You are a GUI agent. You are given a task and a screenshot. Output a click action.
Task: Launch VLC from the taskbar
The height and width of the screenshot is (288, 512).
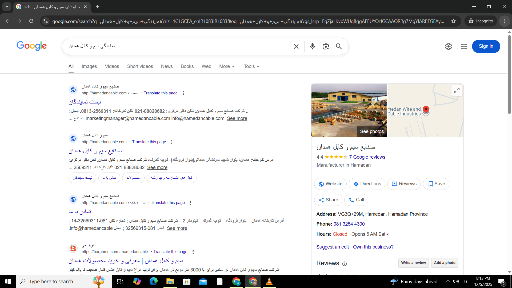269,281
